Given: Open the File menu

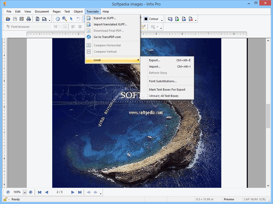Looking at the screenshot, I should (x=9, y=12).
